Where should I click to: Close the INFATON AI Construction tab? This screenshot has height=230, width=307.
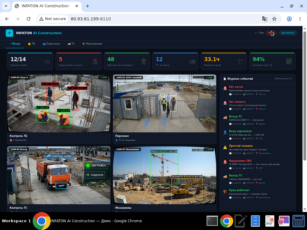(77, 6)
